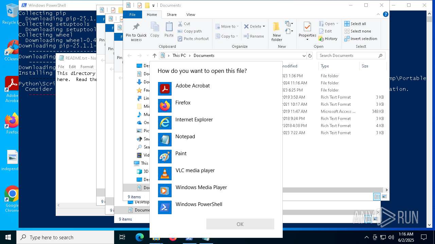Choose Notepad in the open-with list

216,139
